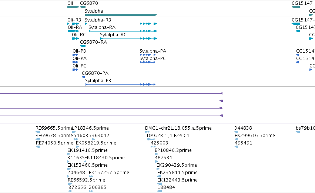Screen dimensions: 315x193
Task: Select the Sytalpha-PB protein line
Action: (121, 84)
